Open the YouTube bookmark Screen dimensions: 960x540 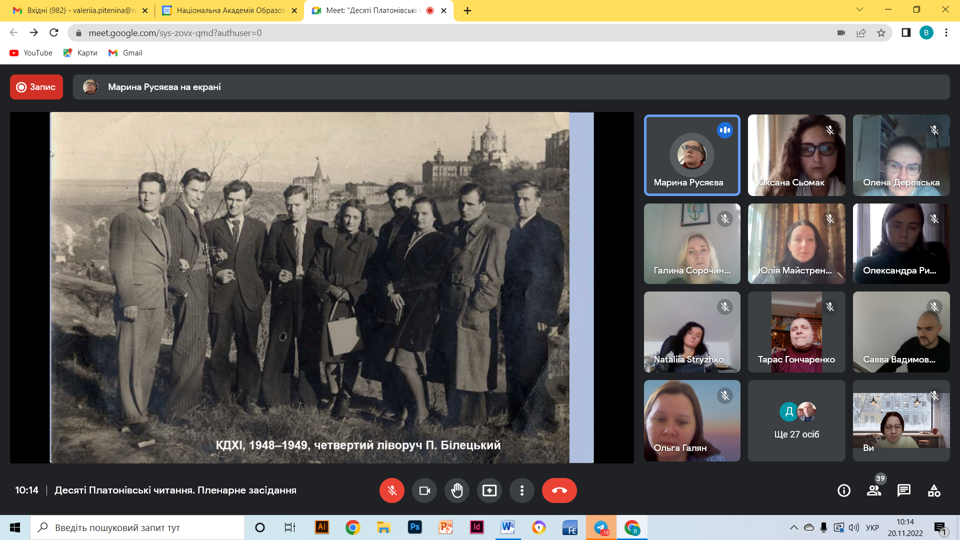pos(31,53)
